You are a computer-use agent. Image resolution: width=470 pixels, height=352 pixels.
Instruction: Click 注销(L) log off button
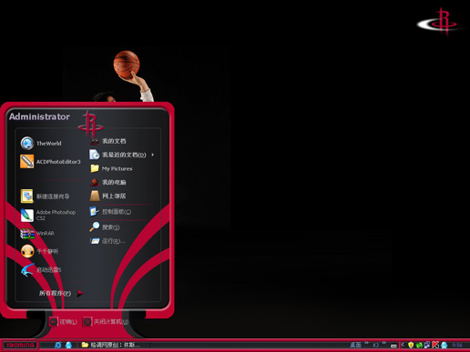pos(63,322)
